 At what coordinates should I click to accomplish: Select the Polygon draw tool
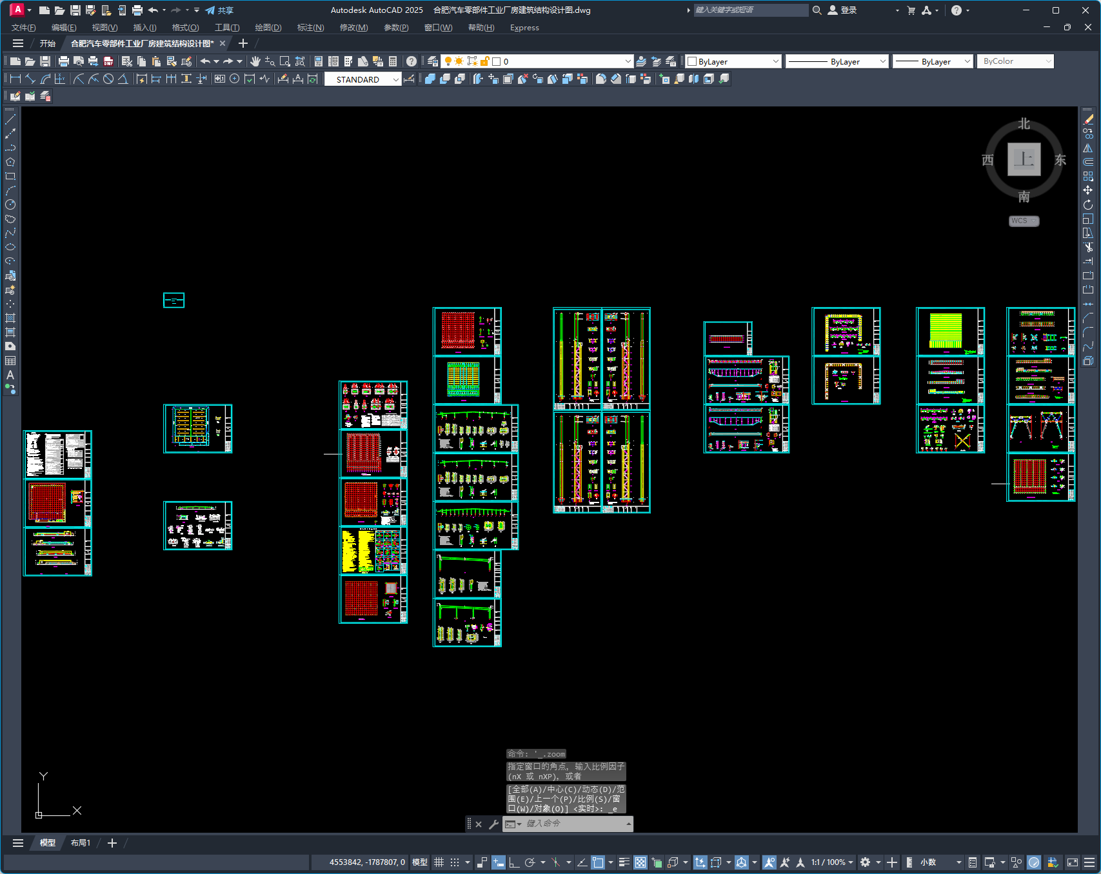coord(10,162)
